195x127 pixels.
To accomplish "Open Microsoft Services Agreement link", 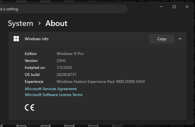I will pos(51,89).
